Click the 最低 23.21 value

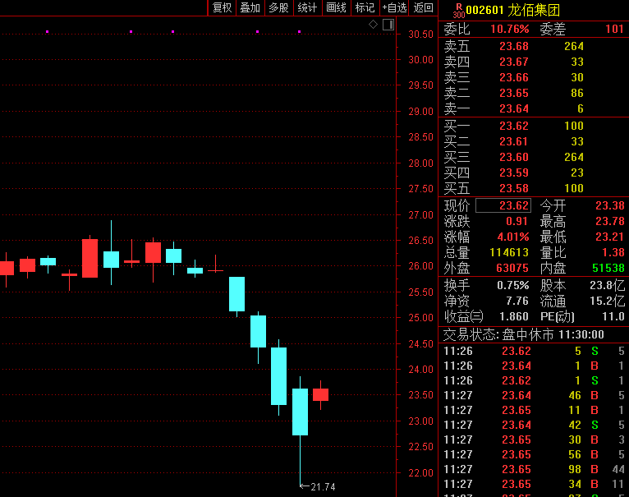pos(610,237)
